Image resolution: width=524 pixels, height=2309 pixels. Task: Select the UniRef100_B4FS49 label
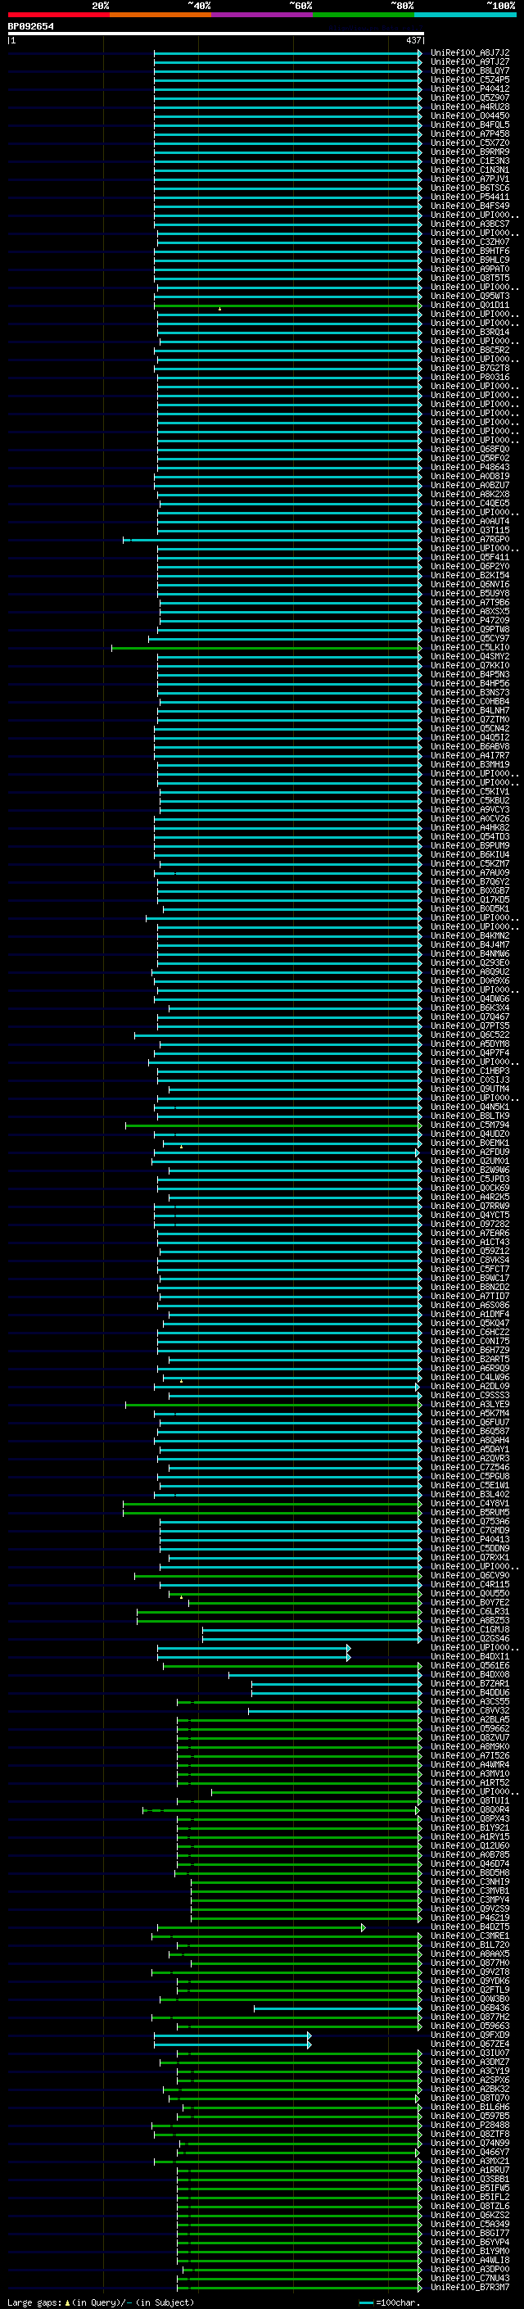click(470, 206)
